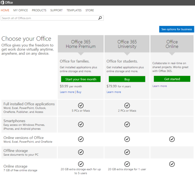The width and height of the screenshot is (195, 177).
Task: Open the SUPPORT menu item
Action: [56, 10]
